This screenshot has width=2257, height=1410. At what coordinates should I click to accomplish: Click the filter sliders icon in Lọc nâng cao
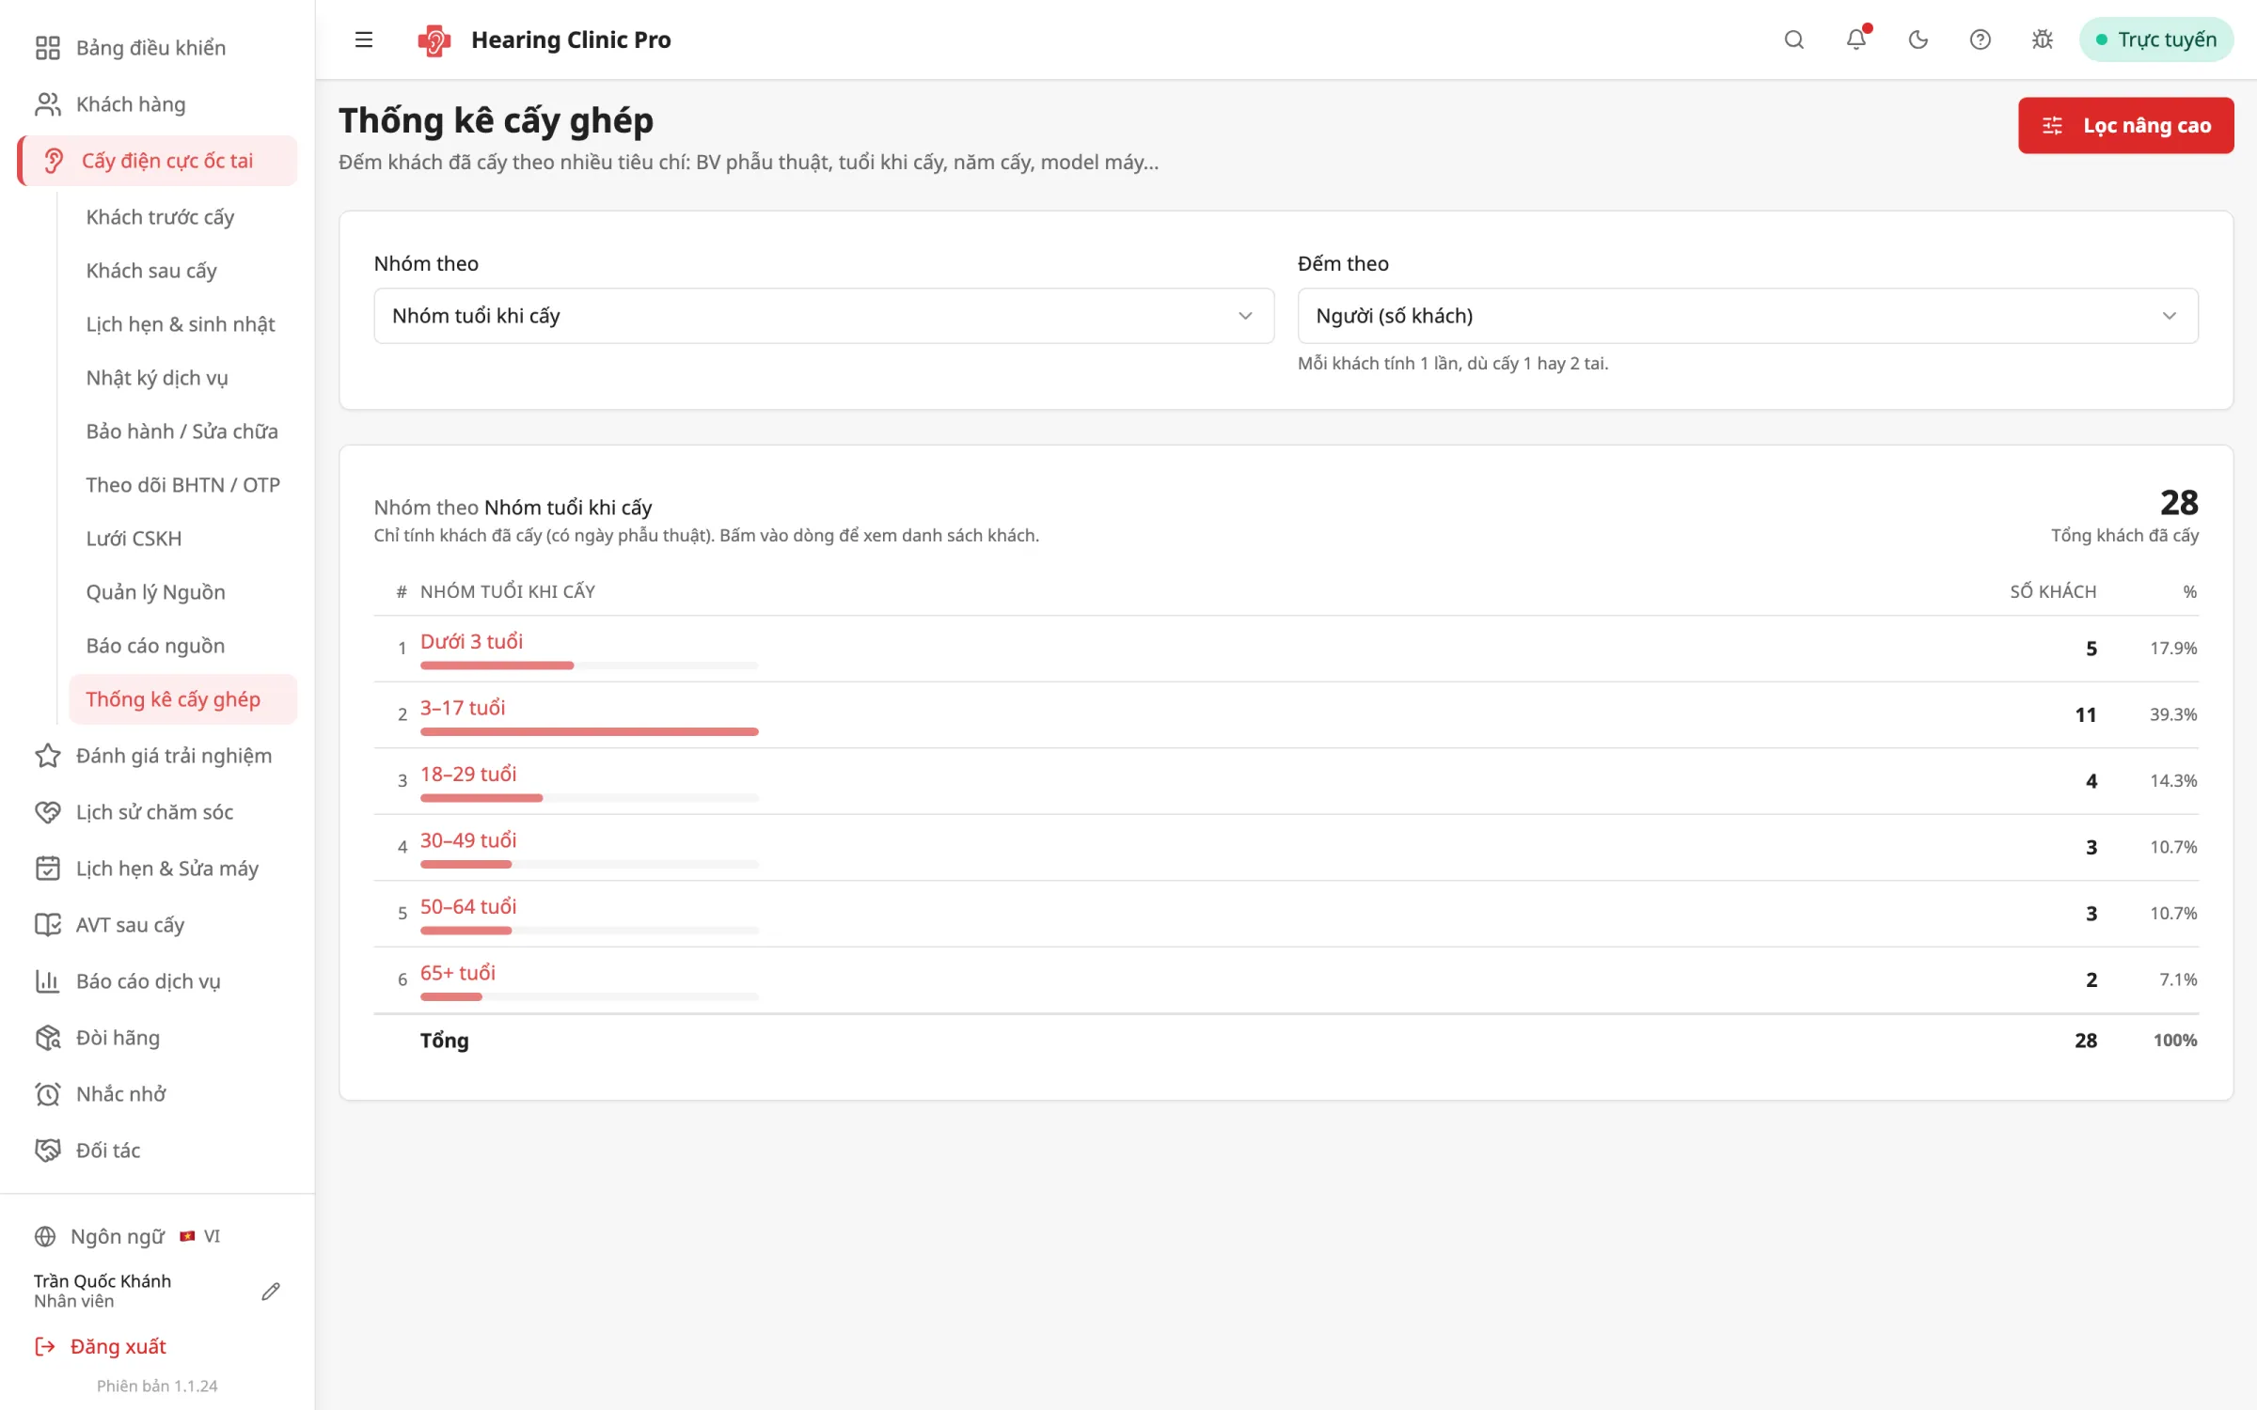pyautogui.click(x=2053, y=126)
